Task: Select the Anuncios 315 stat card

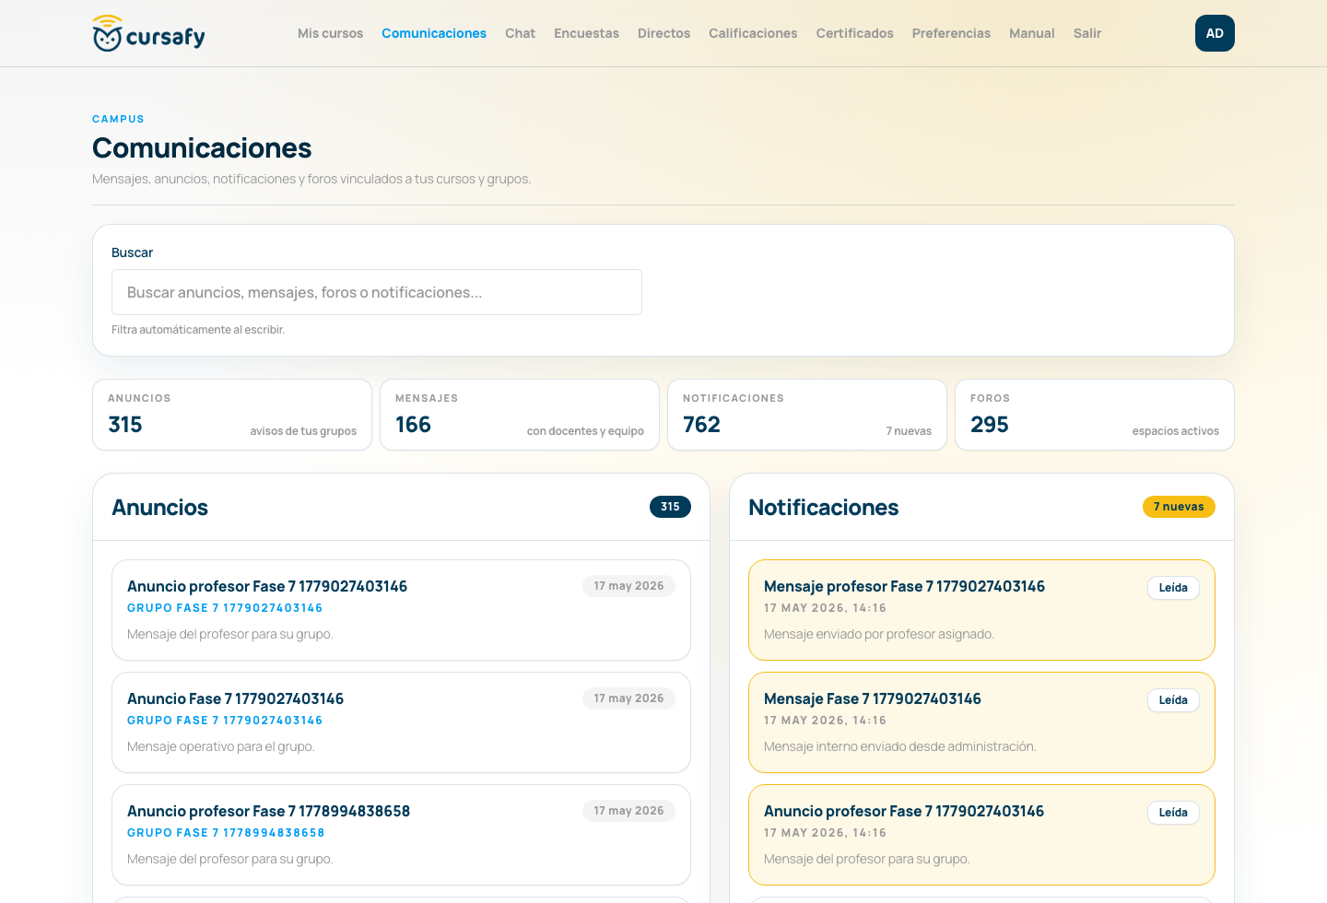Action: click(x=232, y=415)
